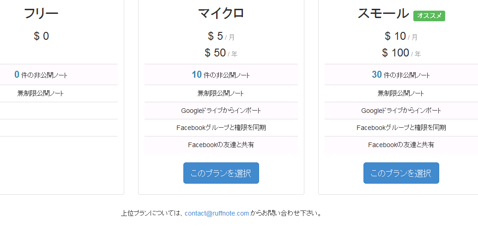Click the 10 件の非公開ノート row
Viewport: 478px width, 229px height.
pyautogui.click(x=221, y=74)
